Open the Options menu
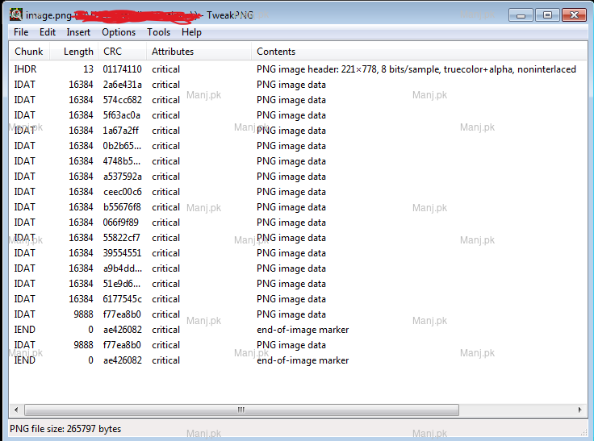 coord(119,32)
